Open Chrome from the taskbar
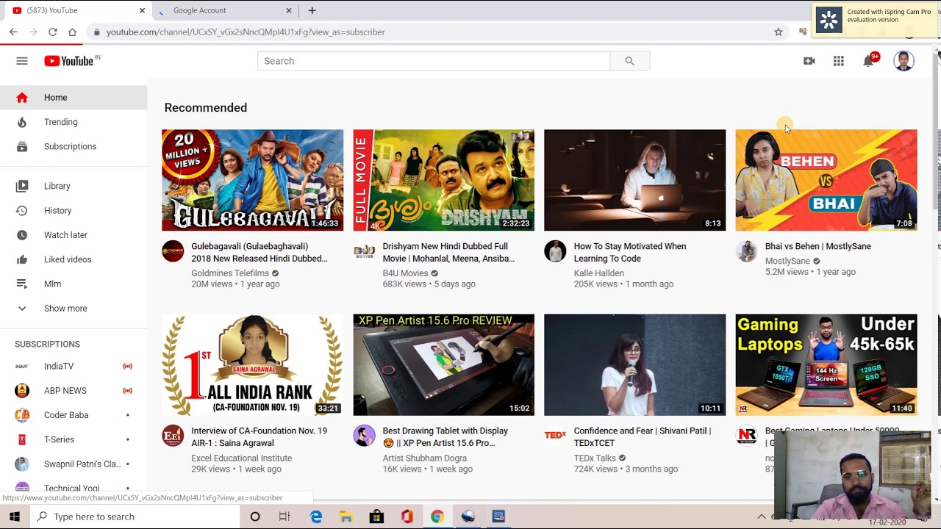Image resolution: width=941 pixels, height=529 pixels. click(437, 517)
